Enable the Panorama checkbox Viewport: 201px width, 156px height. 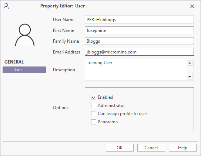tap(94, 122)
